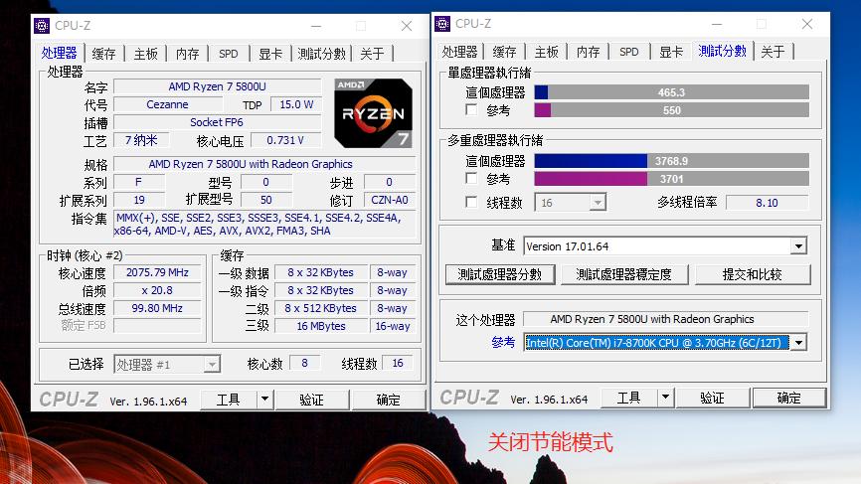Switch to 缓存 tab in right window
The height and width of the screenshot is (484, 861).
(x=504, y=52)
